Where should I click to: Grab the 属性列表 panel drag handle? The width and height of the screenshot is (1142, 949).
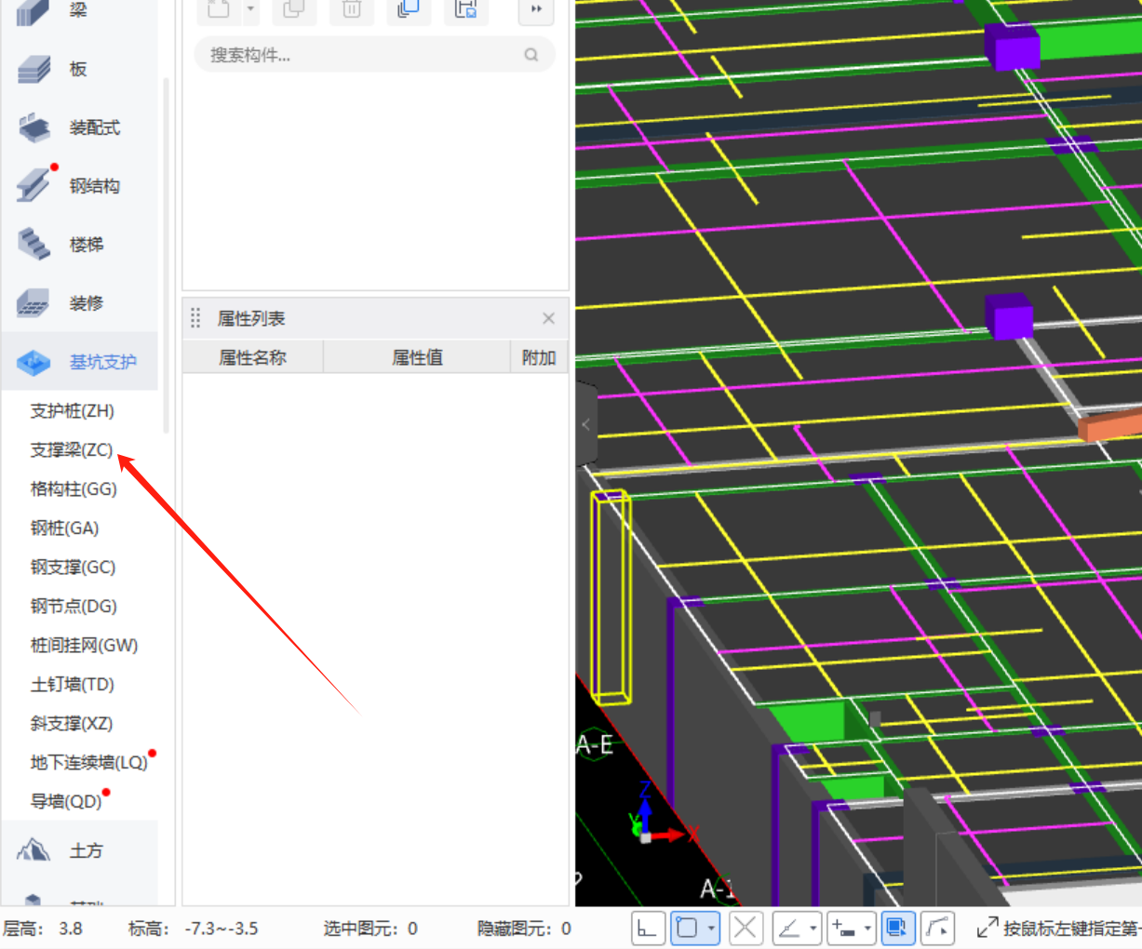click(x=195, y=318)
